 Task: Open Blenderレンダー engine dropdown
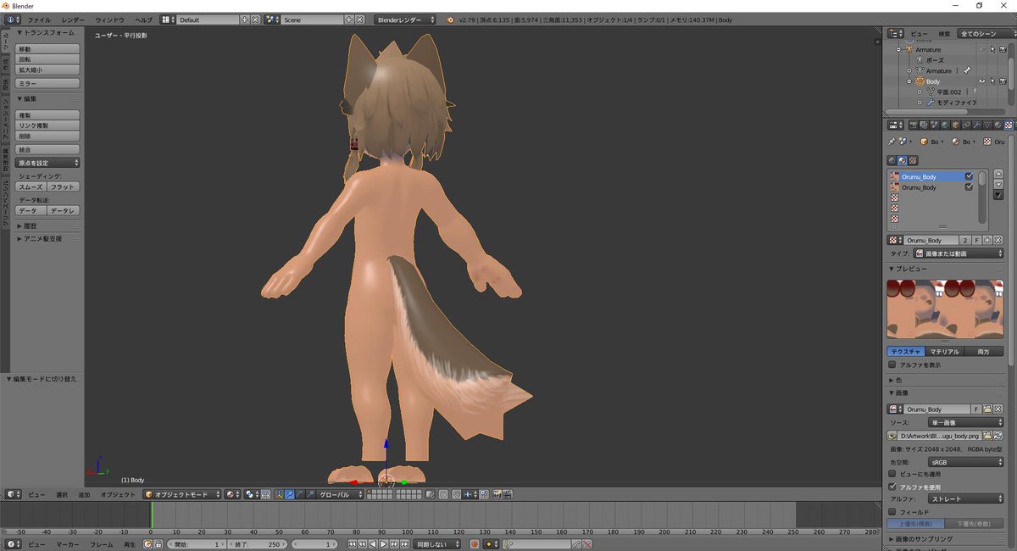tap(405, 19)
